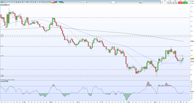Select the cursor pointer tool
The image size is (194, 103).
click(x=1, y=2)
